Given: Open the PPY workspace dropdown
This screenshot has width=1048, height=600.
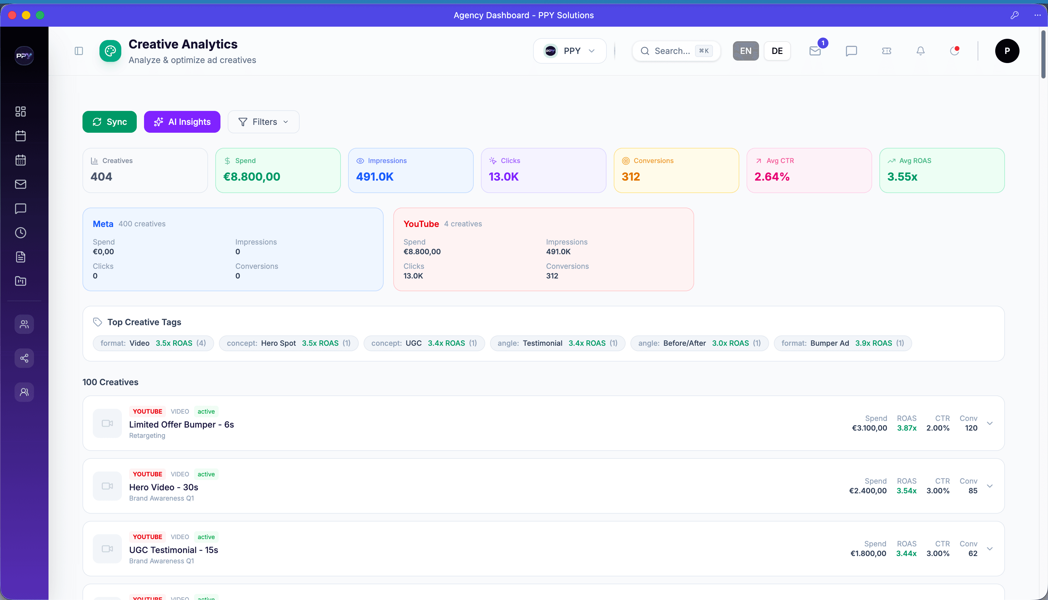Looking at the screenshot, I should [570, 51].
